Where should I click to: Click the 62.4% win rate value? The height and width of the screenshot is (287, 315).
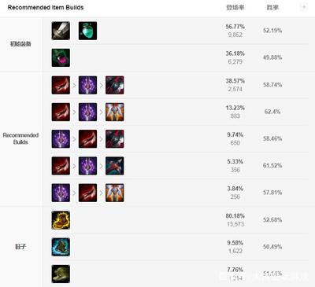272,112
